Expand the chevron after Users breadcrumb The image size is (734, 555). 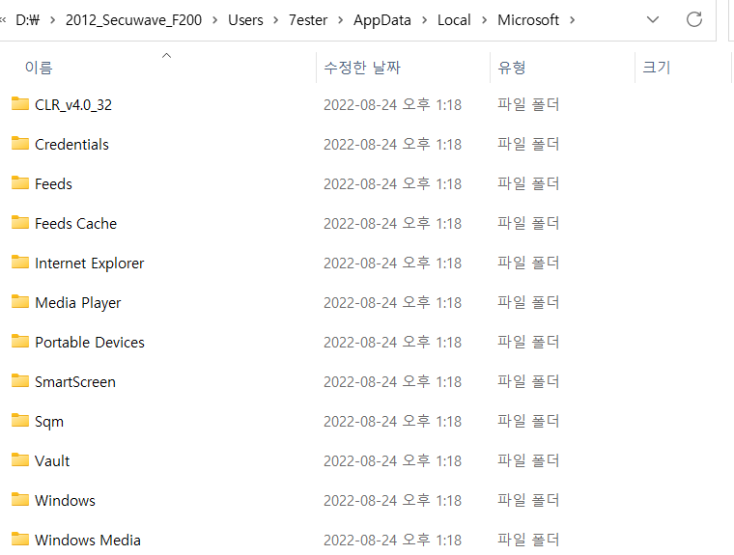coord(275,20)
